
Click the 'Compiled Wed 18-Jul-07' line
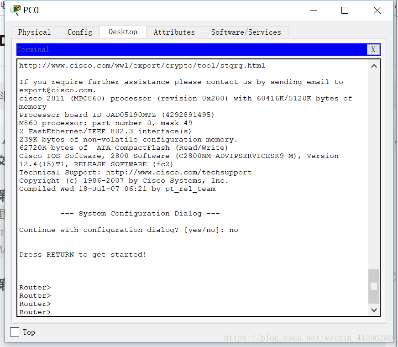[x=117, y=189]
